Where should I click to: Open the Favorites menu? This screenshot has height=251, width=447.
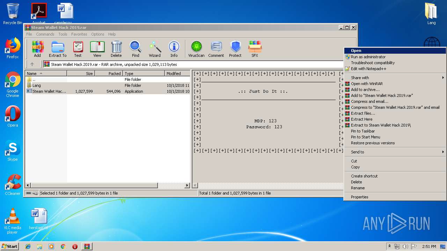(79, 34)
